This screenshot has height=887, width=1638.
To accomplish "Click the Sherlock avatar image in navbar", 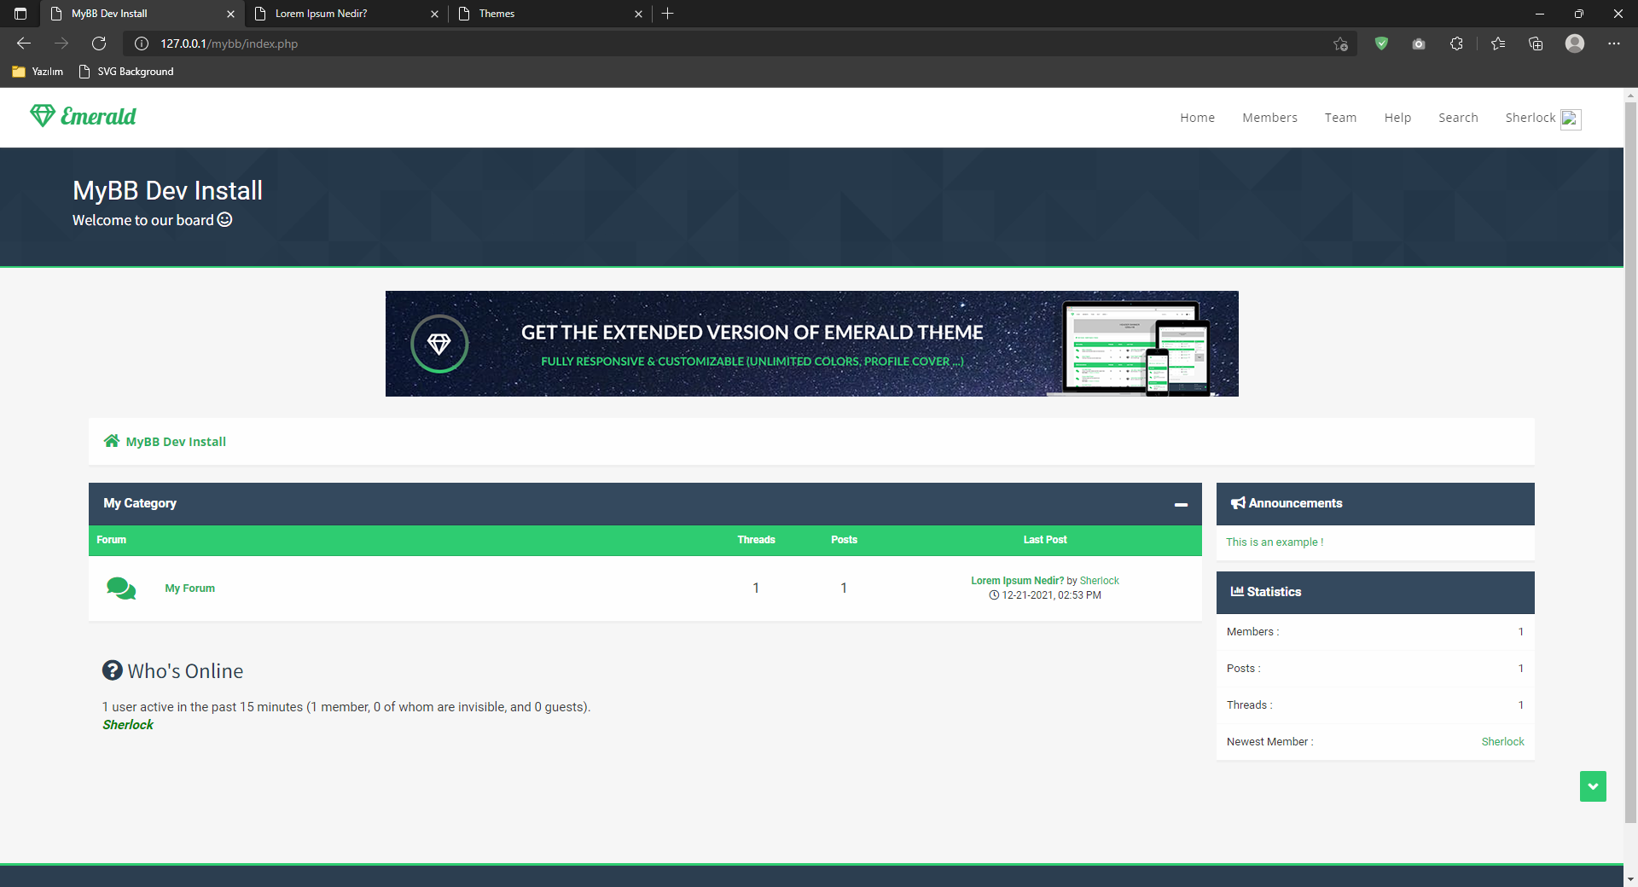I will click(x=1571, y=119).
